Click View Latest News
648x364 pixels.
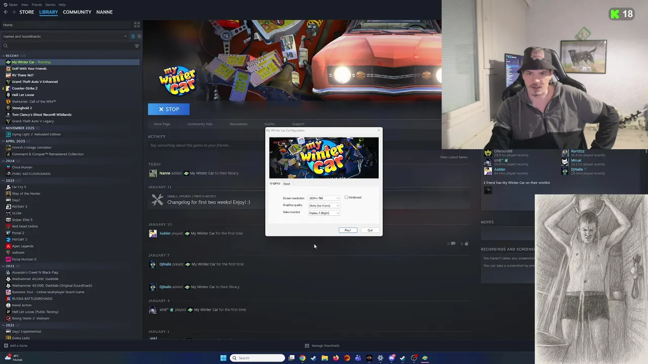[454, 157]
